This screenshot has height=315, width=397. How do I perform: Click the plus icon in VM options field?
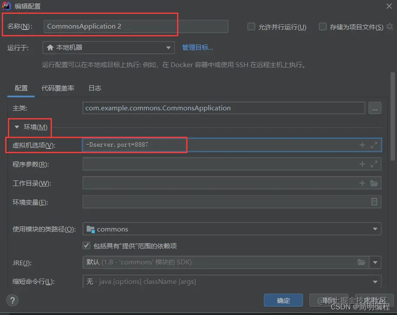[x=362, y=145]
